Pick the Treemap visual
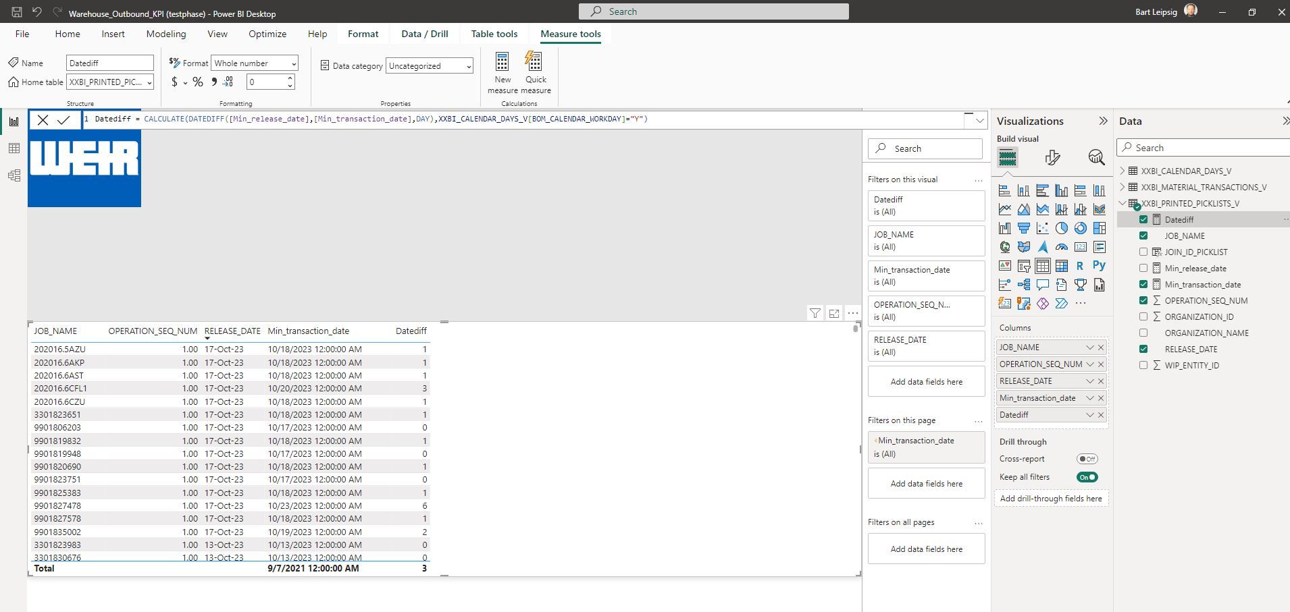 1100,228
